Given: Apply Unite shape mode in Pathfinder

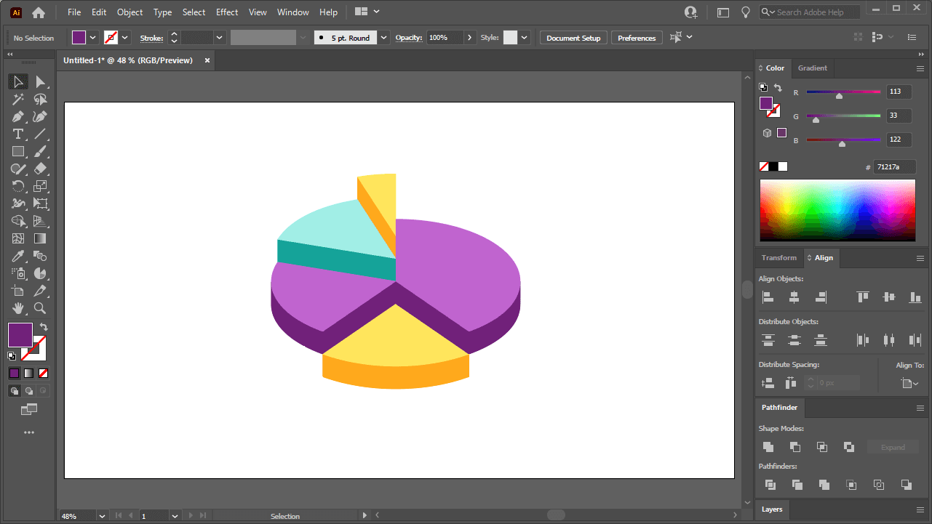Looking at the screenshot, I should [768, 447].
